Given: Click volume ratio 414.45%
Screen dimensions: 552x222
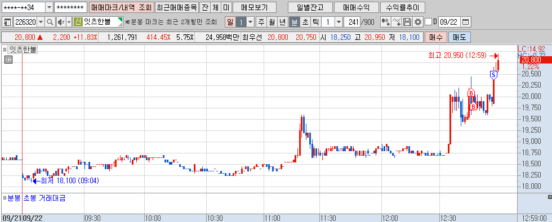Looking at the screenshot, I should coord(159,37).
